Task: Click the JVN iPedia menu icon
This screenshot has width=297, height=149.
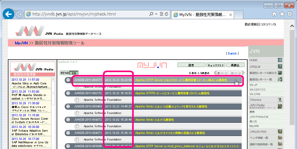Action: [280, 106]
